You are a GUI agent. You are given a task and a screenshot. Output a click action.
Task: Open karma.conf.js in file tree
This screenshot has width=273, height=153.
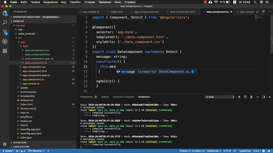28,109
